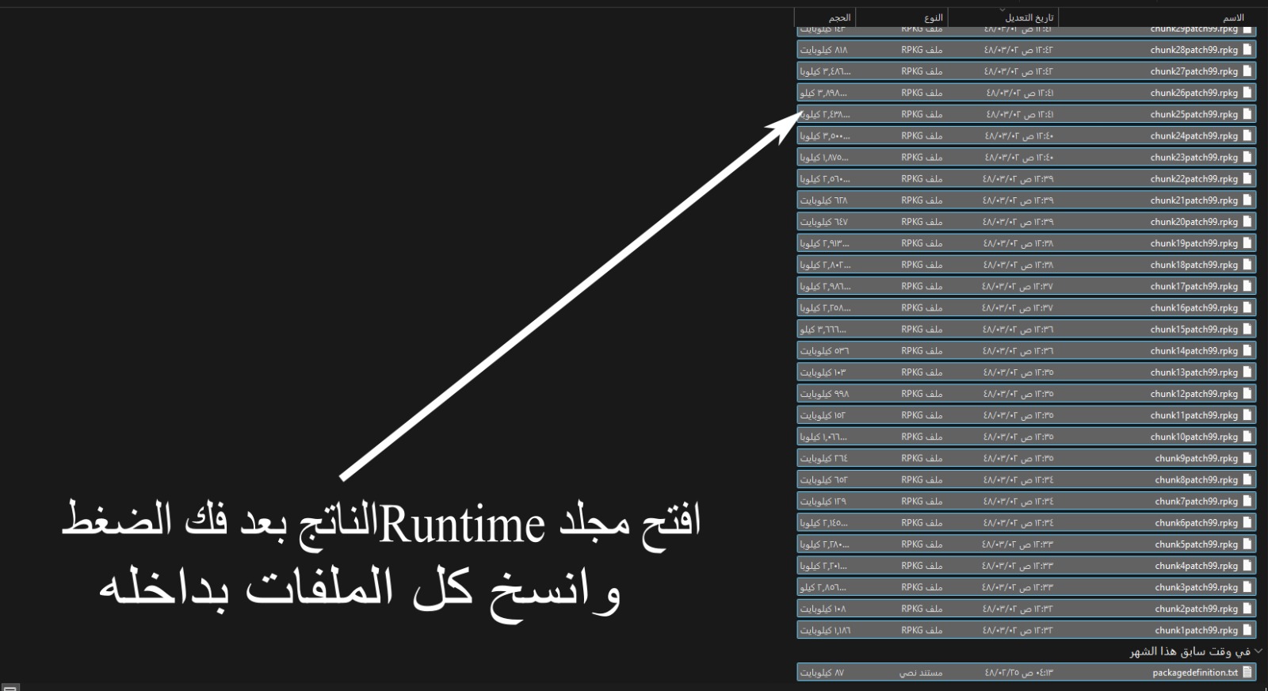
Task: Click the file icon of chunk17patch99.rpkg
Action: [x=1248, y=286]
